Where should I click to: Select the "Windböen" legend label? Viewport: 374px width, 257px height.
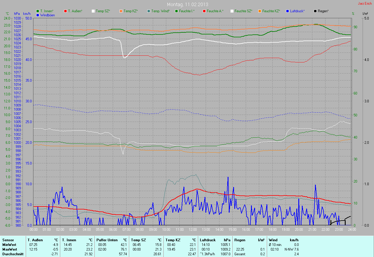click(47, 15)
